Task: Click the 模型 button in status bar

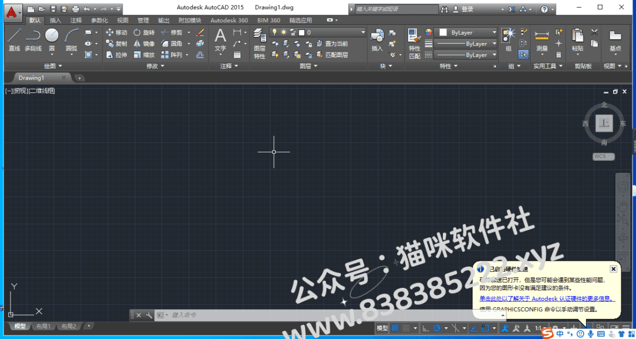Action: click(382, 328)
